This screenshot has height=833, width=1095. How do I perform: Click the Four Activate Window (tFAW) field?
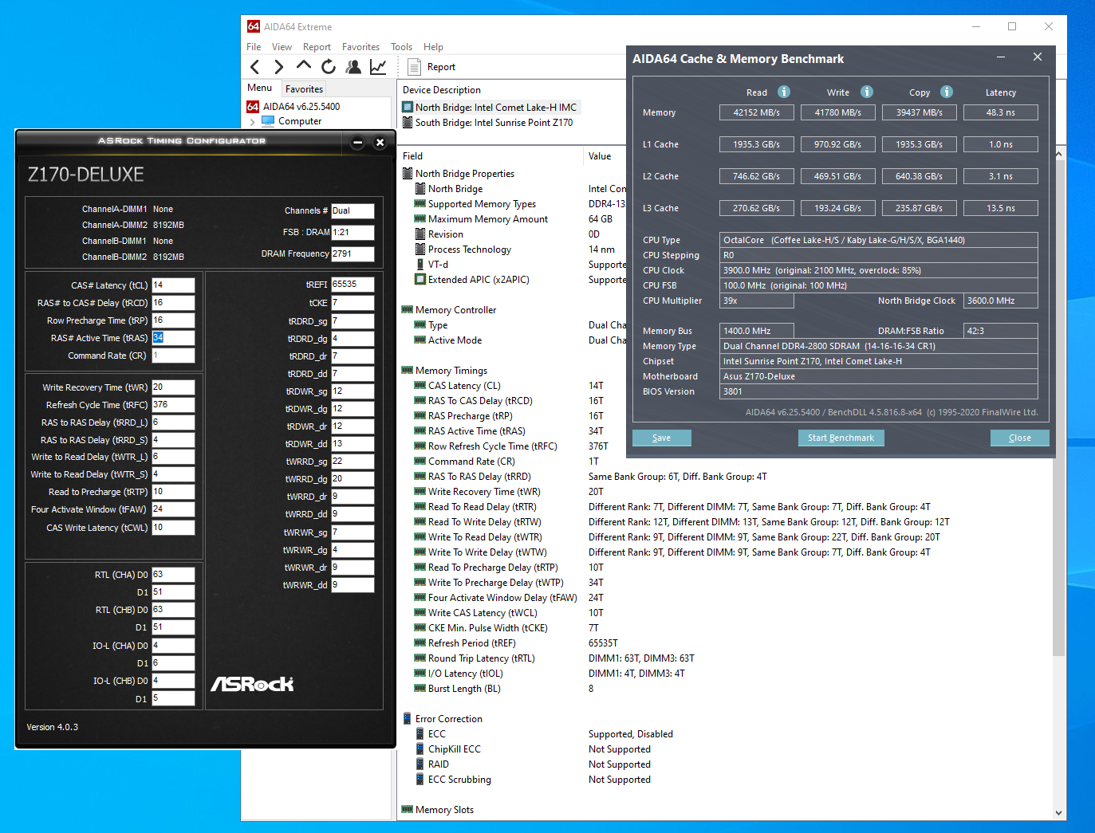(x=173, y=509)
